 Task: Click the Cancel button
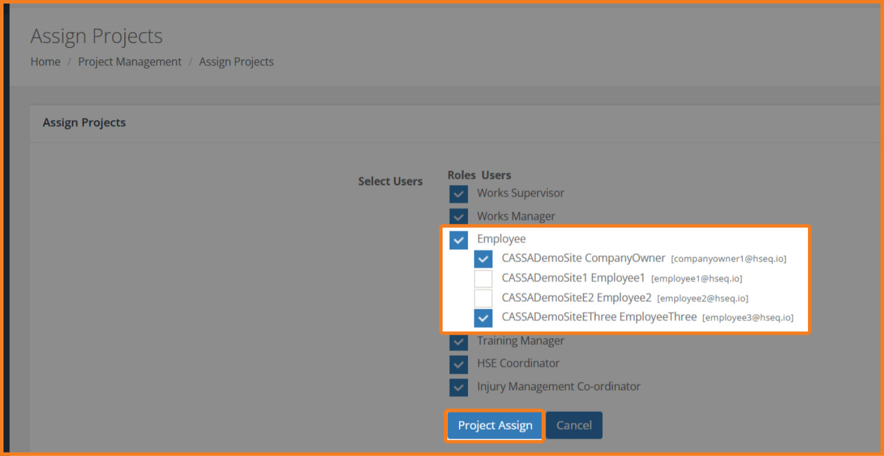(x=573, y=425)
